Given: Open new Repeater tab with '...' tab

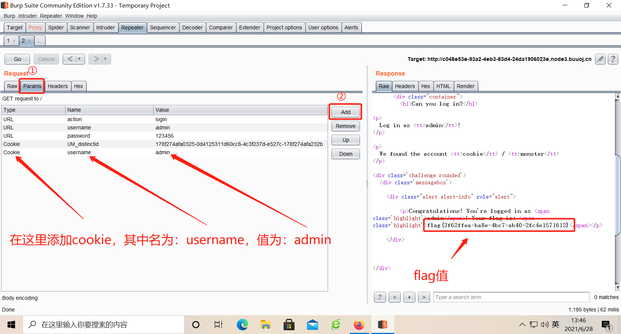Looking at the screenshot, I should (x=40, y=41).
